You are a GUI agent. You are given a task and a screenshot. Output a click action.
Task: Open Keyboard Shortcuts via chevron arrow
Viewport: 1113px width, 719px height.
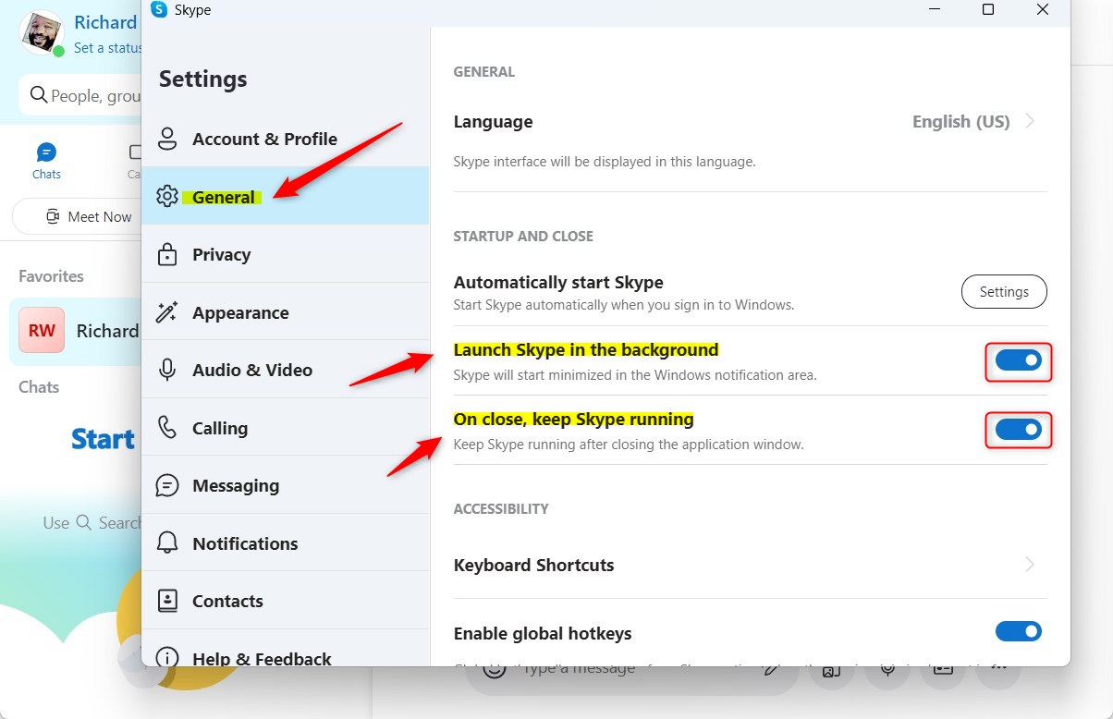tap(1031, 565)
